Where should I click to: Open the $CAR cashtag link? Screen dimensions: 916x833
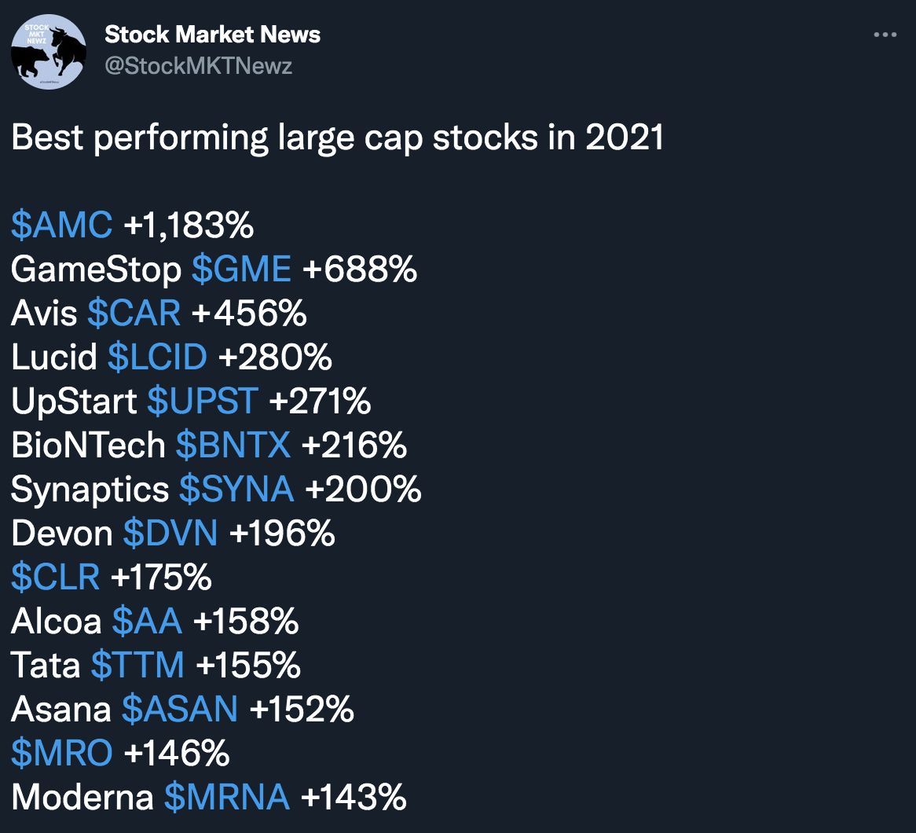(x=134, y=313)
